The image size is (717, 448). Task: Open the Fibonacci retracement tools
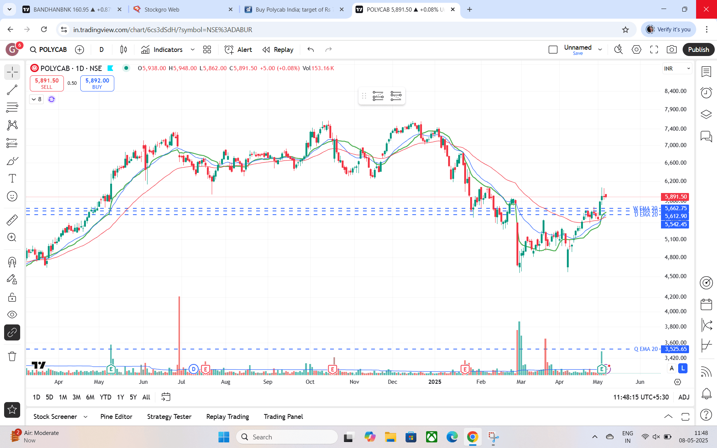[x=12, y=108]
